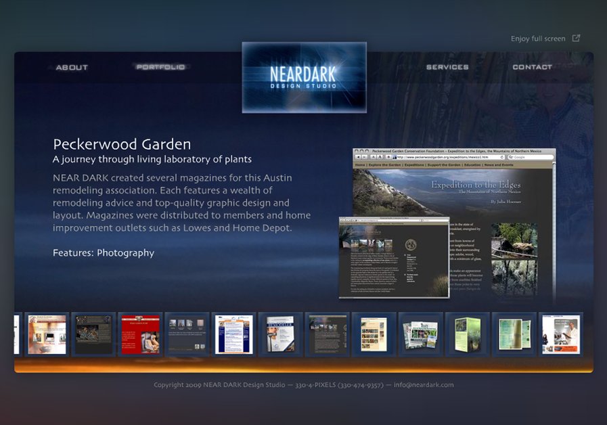The height and width of the screenshot is (425, 607).
Task: Open the dark website thumbnail with group photo
Action: pos(93,334)
